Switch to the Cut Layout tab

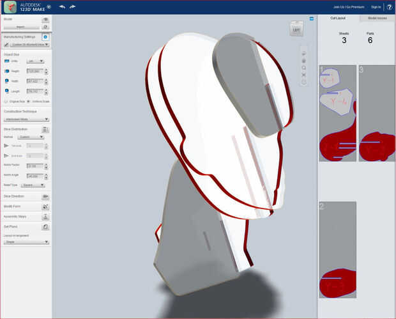click(338, 18)
